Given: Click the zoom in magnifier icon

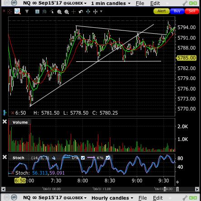Looking at the screenshot, I should pyautogui.click(x=59, y=12).
